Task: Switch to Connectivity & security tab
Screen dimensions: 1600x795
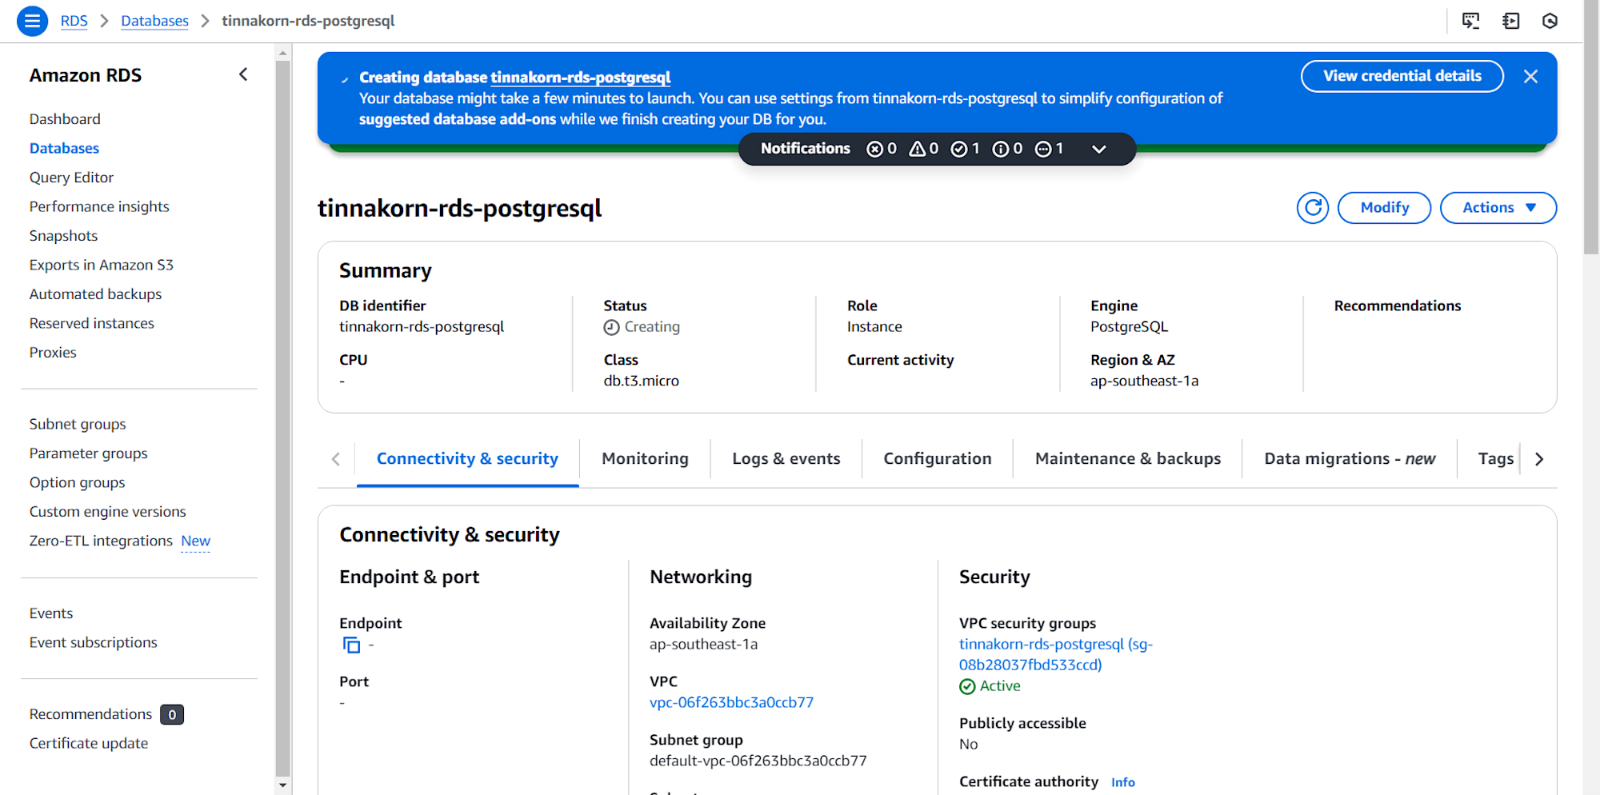Action: click(x=467, y=459)
